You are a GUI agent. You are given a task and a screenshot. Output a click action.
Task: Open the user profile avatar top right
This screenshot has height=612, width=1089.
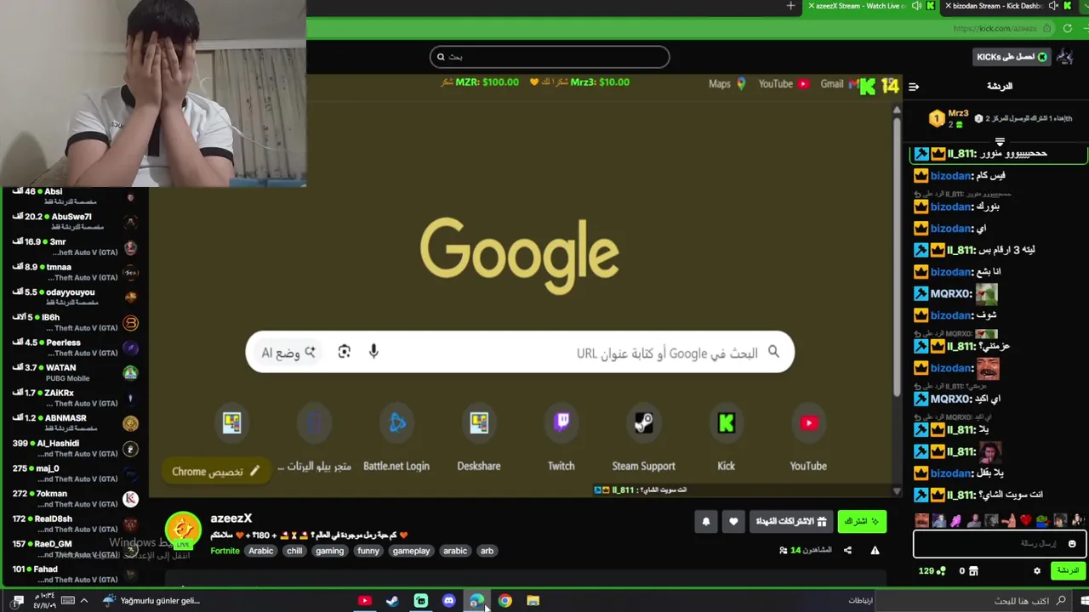1066,57
